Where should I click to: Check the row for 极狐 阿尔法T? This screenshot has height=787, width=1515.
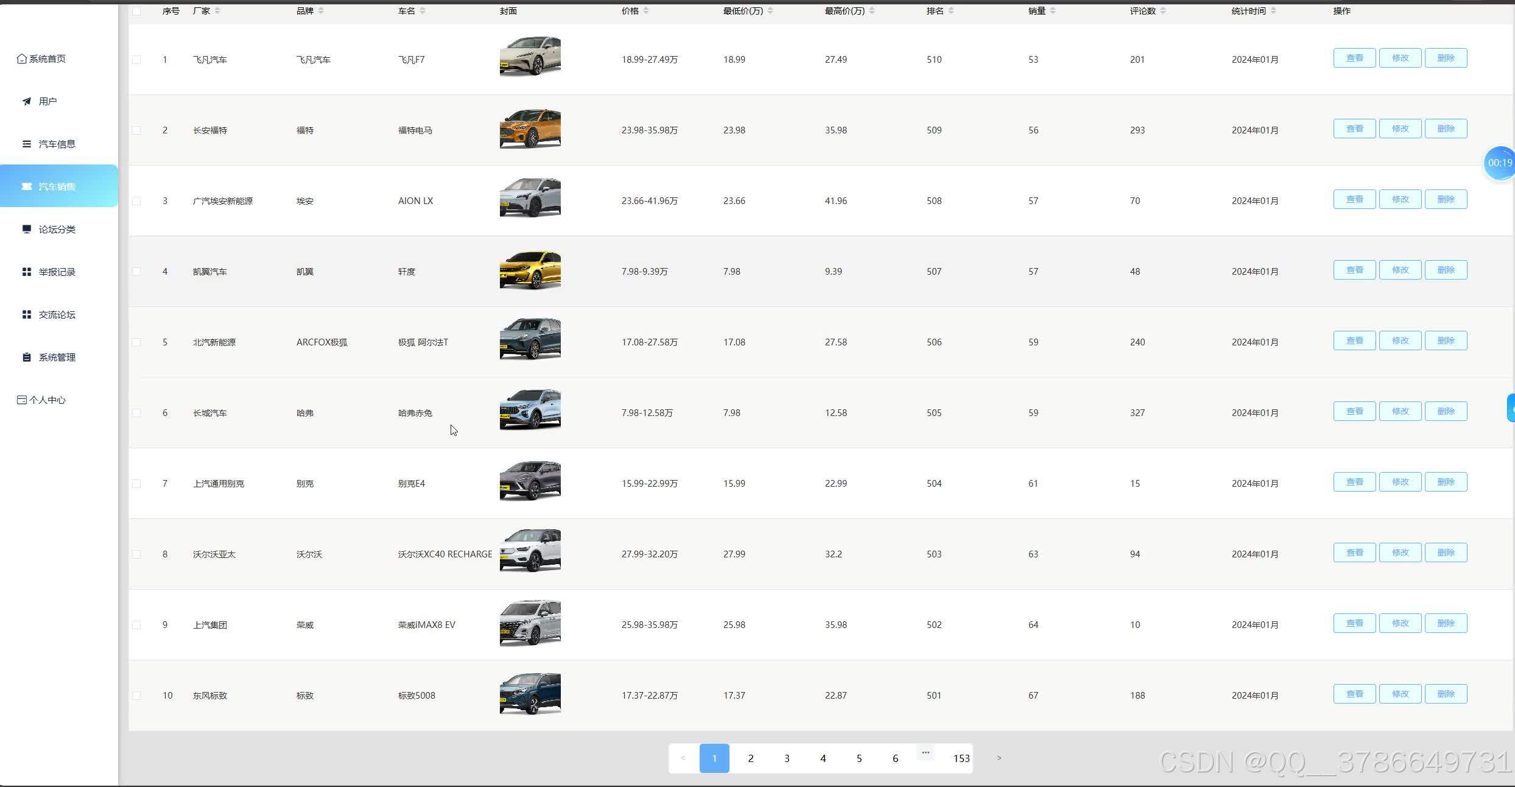[x=136, y=342]
